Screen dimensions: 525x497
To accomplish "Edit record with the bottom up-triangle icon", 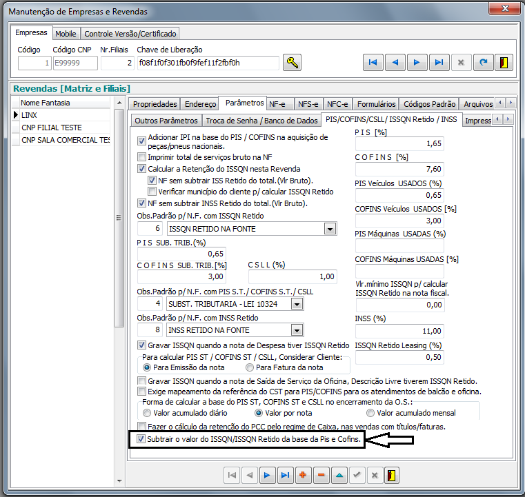I will coord(339,475).
